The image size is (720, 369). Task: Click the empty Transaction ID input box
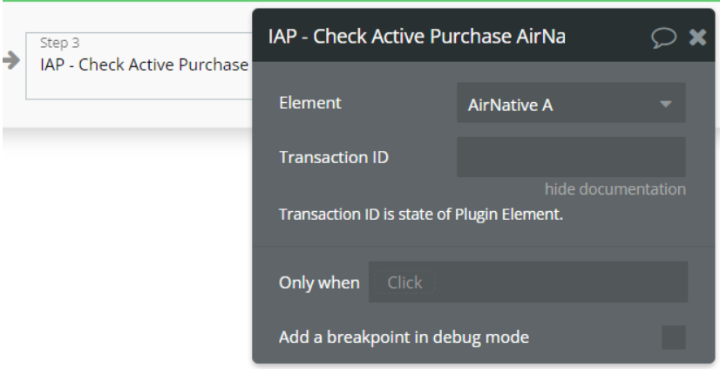571,157
